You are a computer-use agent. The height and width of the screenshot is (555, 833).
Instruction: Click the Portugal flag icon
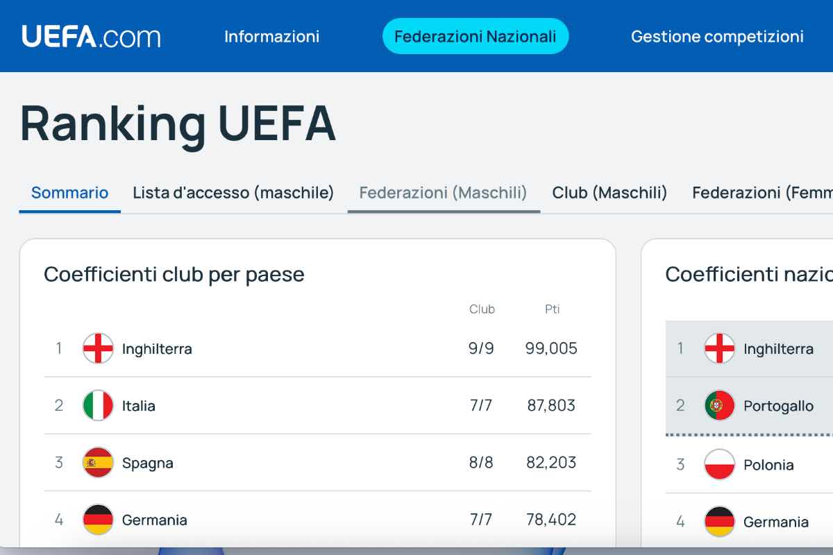(719, 406)
